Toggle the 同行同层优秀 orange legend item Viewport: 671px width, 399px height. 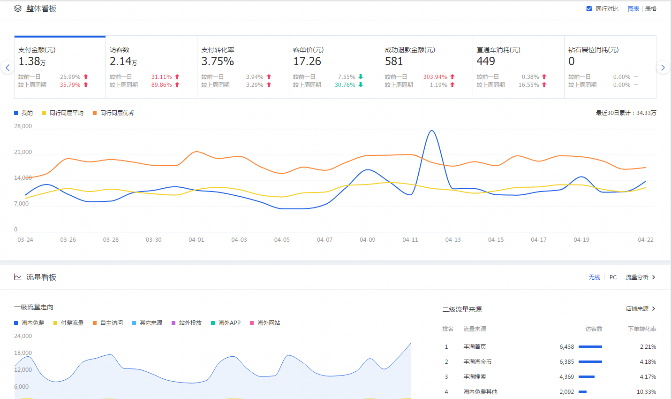coord(113,113)
